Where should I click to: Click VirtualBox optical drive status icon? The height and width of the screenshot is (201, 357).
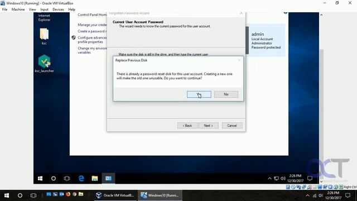293,187
